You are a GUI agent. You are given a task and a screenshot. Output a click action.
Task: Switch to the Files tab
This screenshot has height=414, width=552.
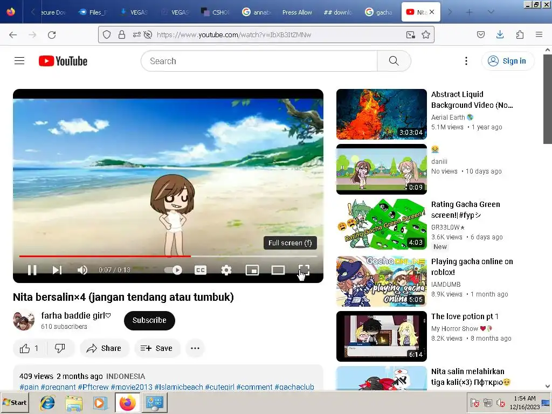(x=93, y=12)
